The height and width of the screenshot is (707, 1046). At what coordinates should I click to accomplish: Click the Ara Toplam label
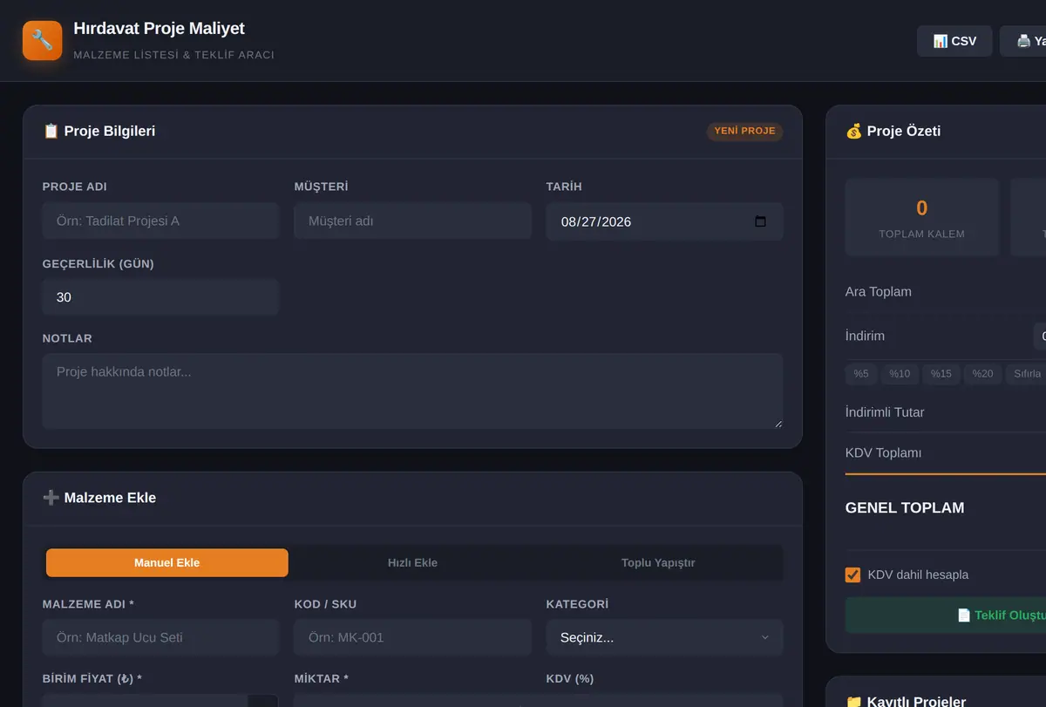pos(879,291)
